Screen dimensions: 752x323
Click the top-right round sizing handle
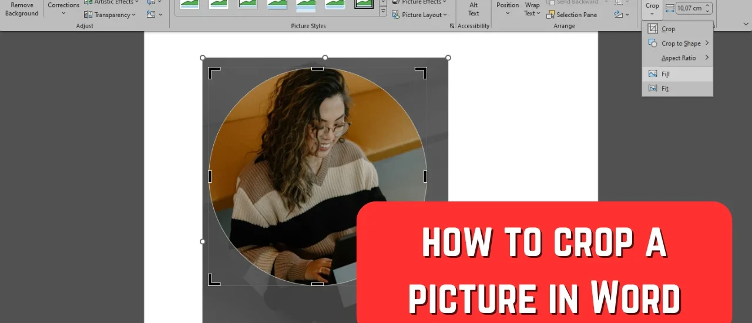coord(448,58)
